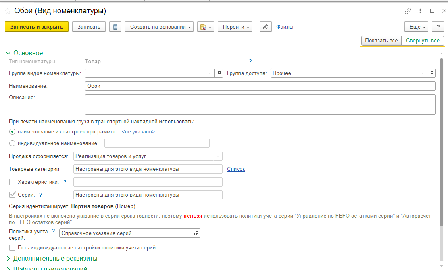Copy link using chain icon in title bar

coord(408,11)
